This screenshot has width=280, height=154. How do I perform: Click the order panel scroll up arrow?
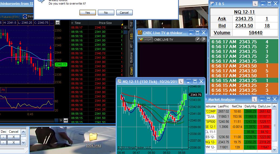(24, 132)
